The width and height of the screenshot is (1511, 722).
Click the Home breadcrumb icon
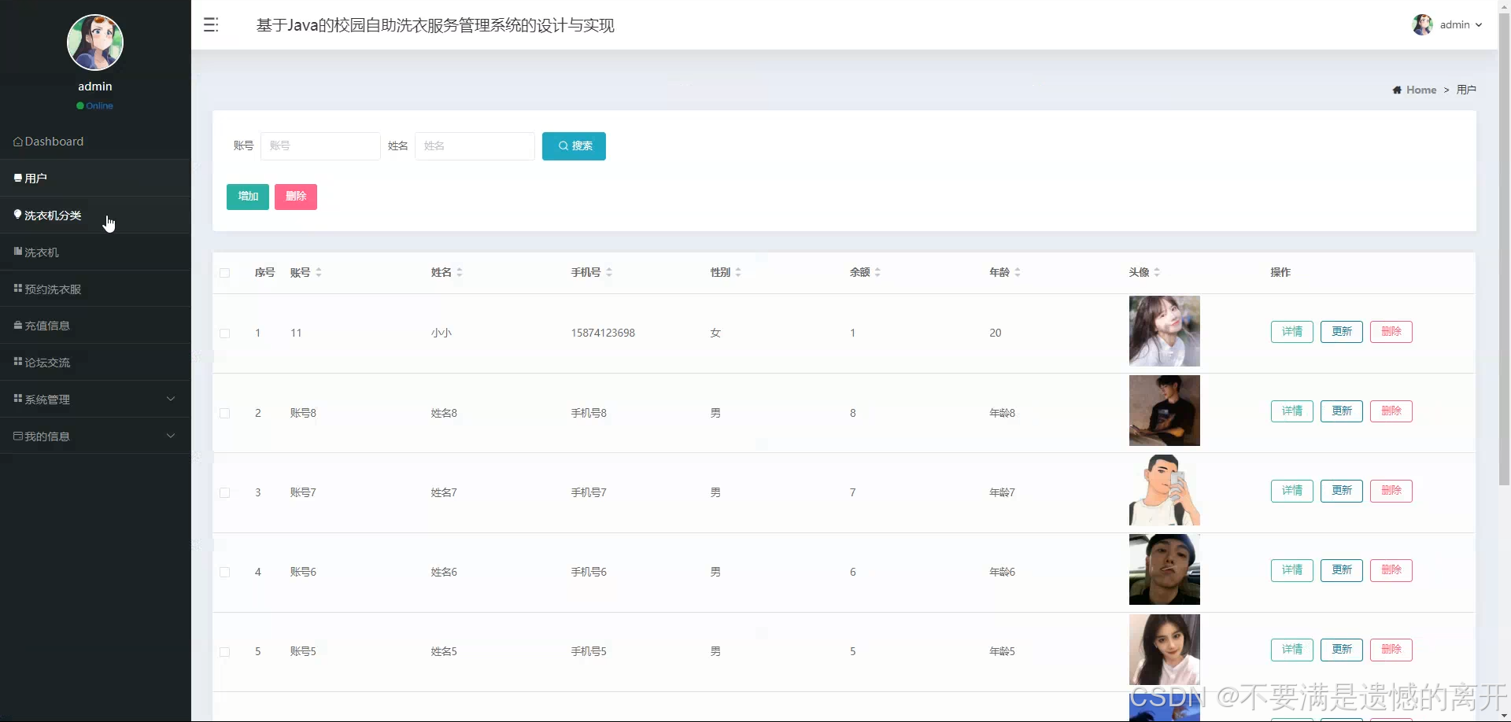point(1397,90)
